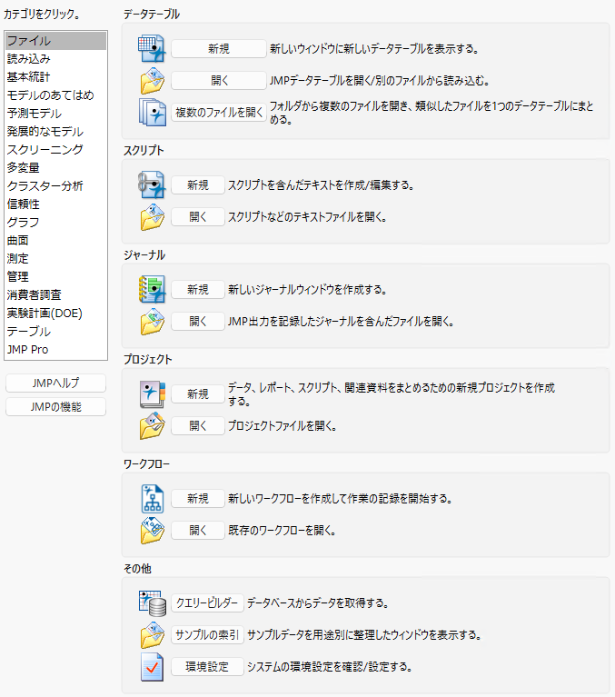615x697 pixels.
Task: Click 開く button under スクリプト
Action: (x=198, y=217)
